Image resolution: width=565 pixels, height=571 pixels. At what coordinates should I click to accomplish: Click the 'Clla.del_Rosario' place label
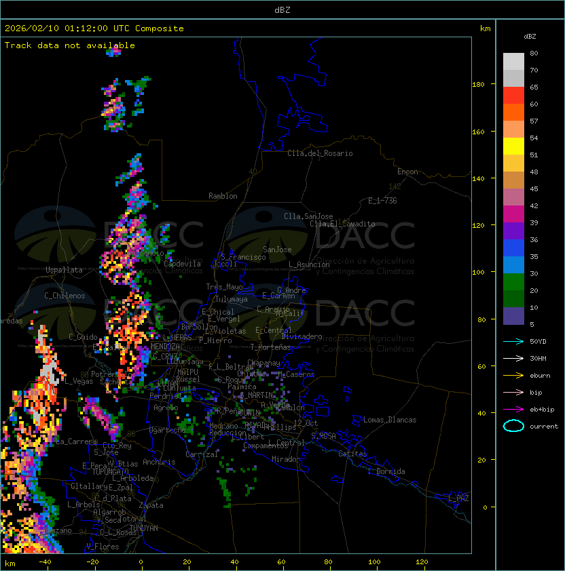320,153
